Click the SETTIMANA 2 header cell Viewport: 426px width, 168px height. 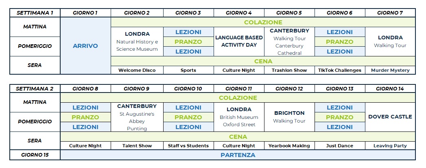(35, 88)
